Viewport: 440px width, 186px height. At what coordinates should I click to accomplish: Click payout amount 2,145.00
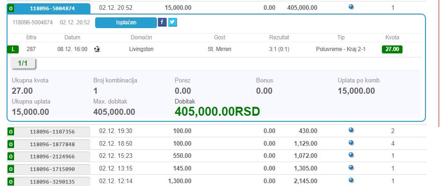[306, 181]
